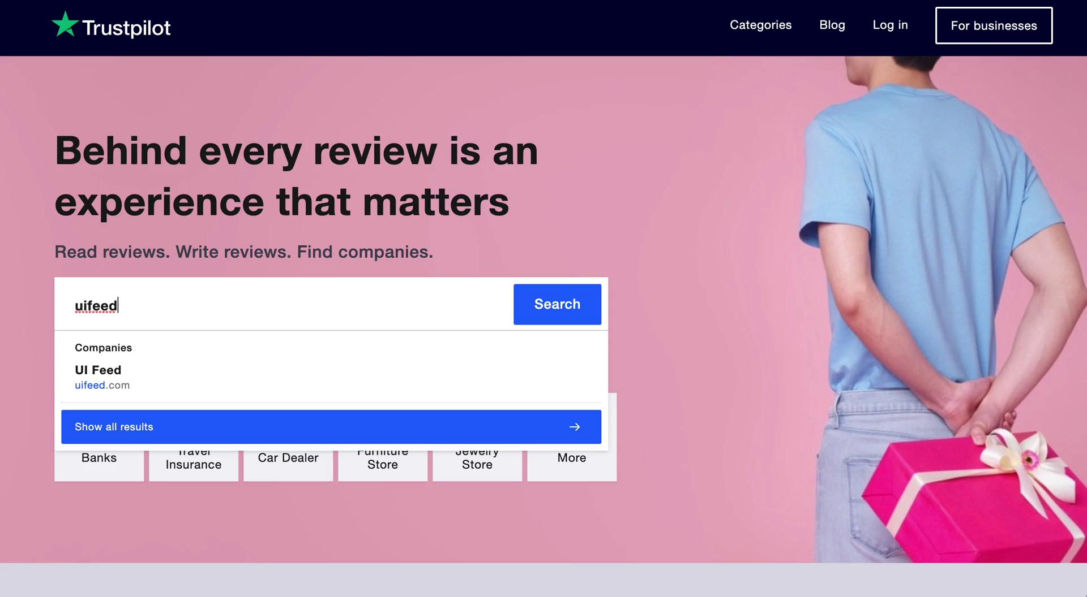Choose the Banks category tile
Screen dimensions: 1087x597
coord(99,466)
